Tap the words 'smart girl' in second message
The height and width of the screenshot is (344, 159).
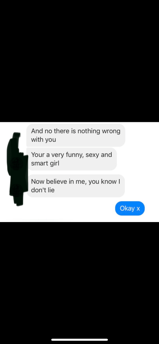45,163
